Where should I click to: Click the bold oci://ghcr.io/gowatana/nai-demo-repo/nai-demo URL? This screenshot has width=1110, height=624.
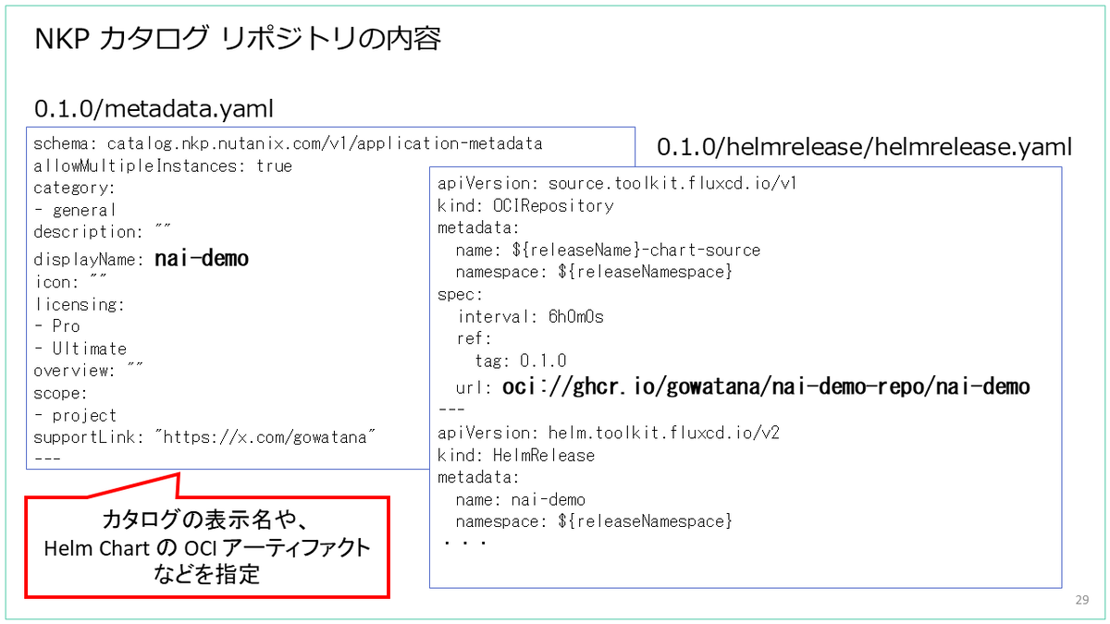coord(766,386)
